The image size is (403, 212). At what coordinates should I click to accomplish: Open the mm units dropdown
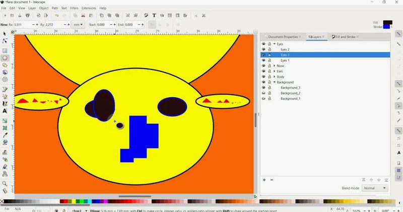pyautogui.click(x=78, y=25)
